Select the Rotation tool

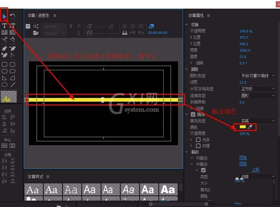tap(12, 16)
